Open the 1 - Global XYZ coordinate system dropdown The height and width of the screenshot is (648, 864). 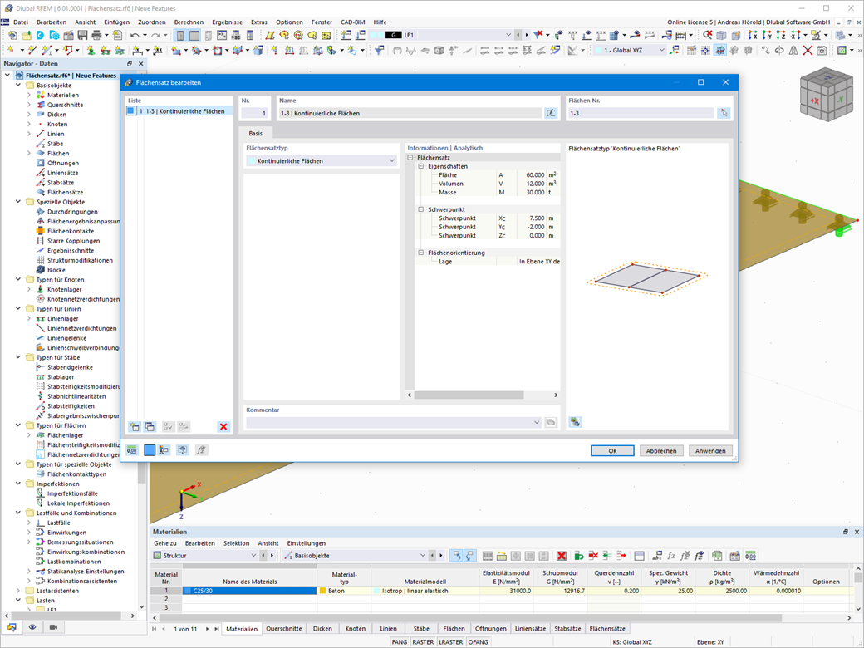[x=631, y=50]
